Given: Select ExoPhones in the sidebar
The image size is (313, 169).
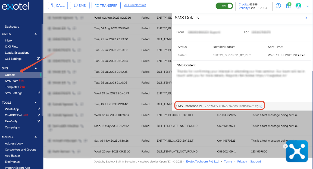Looking at the screenshot, I should 12,162.
